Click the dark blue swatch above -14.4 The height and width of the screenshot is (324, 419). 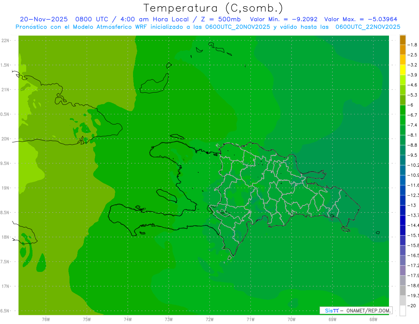coord(403,220)
